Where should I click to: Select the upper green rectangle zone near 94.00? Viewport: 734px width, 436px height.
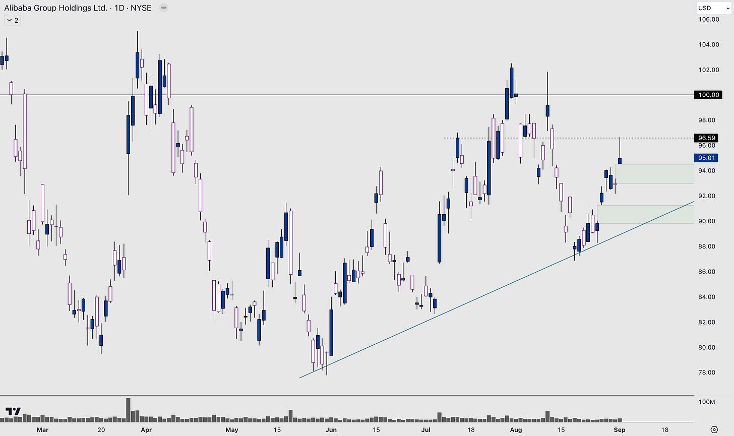[x=654, y=174]
